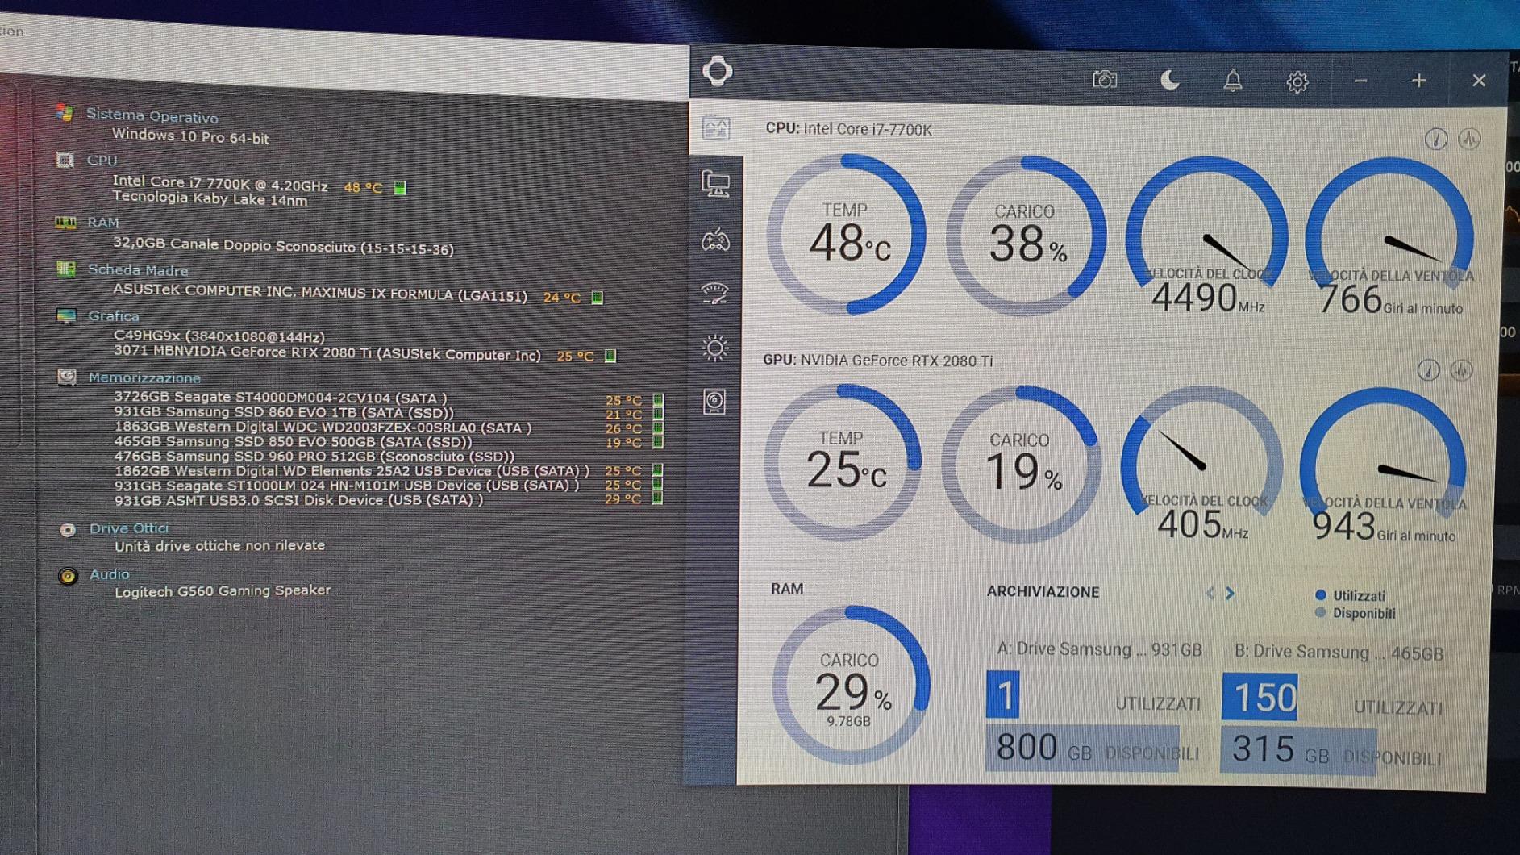
Task: Click the CPU TEMP 48°C gauge
Action: pos(847,234)
